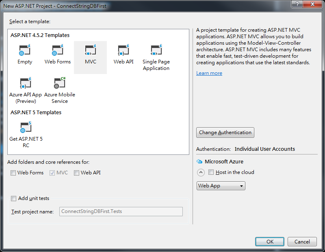Open the Learn more link
Viewport: 325px width, 252px height.
[x=209, y=73]
